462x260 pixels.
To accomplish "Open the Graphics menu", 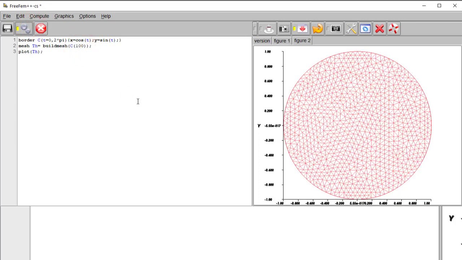I will tap(64, 16).
